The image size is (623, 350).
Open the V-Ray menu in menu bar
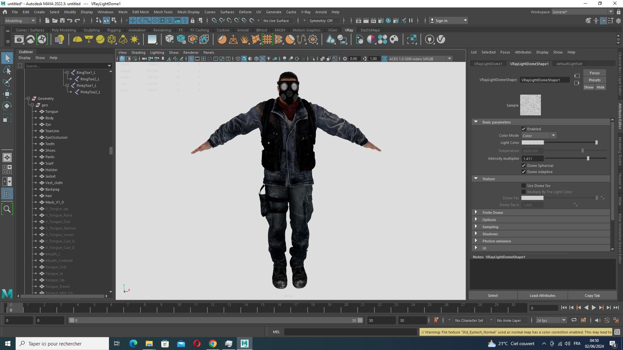pyautogui.click(x=306, y=12)
